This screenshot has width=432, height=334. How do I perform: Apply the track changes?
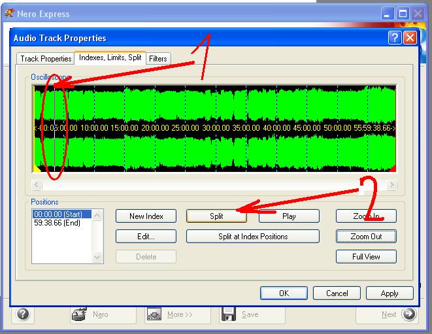tap(390, 293)
